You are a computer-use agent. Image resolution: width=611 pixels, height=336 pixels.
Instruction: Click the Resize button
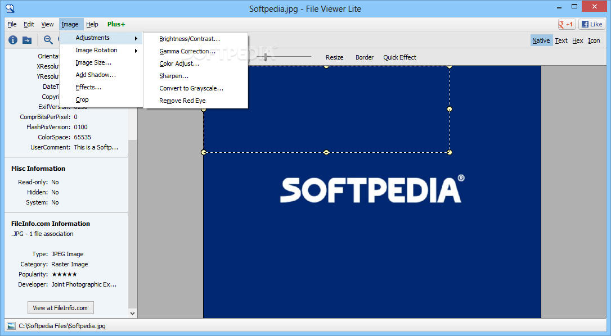coord(335,57)
